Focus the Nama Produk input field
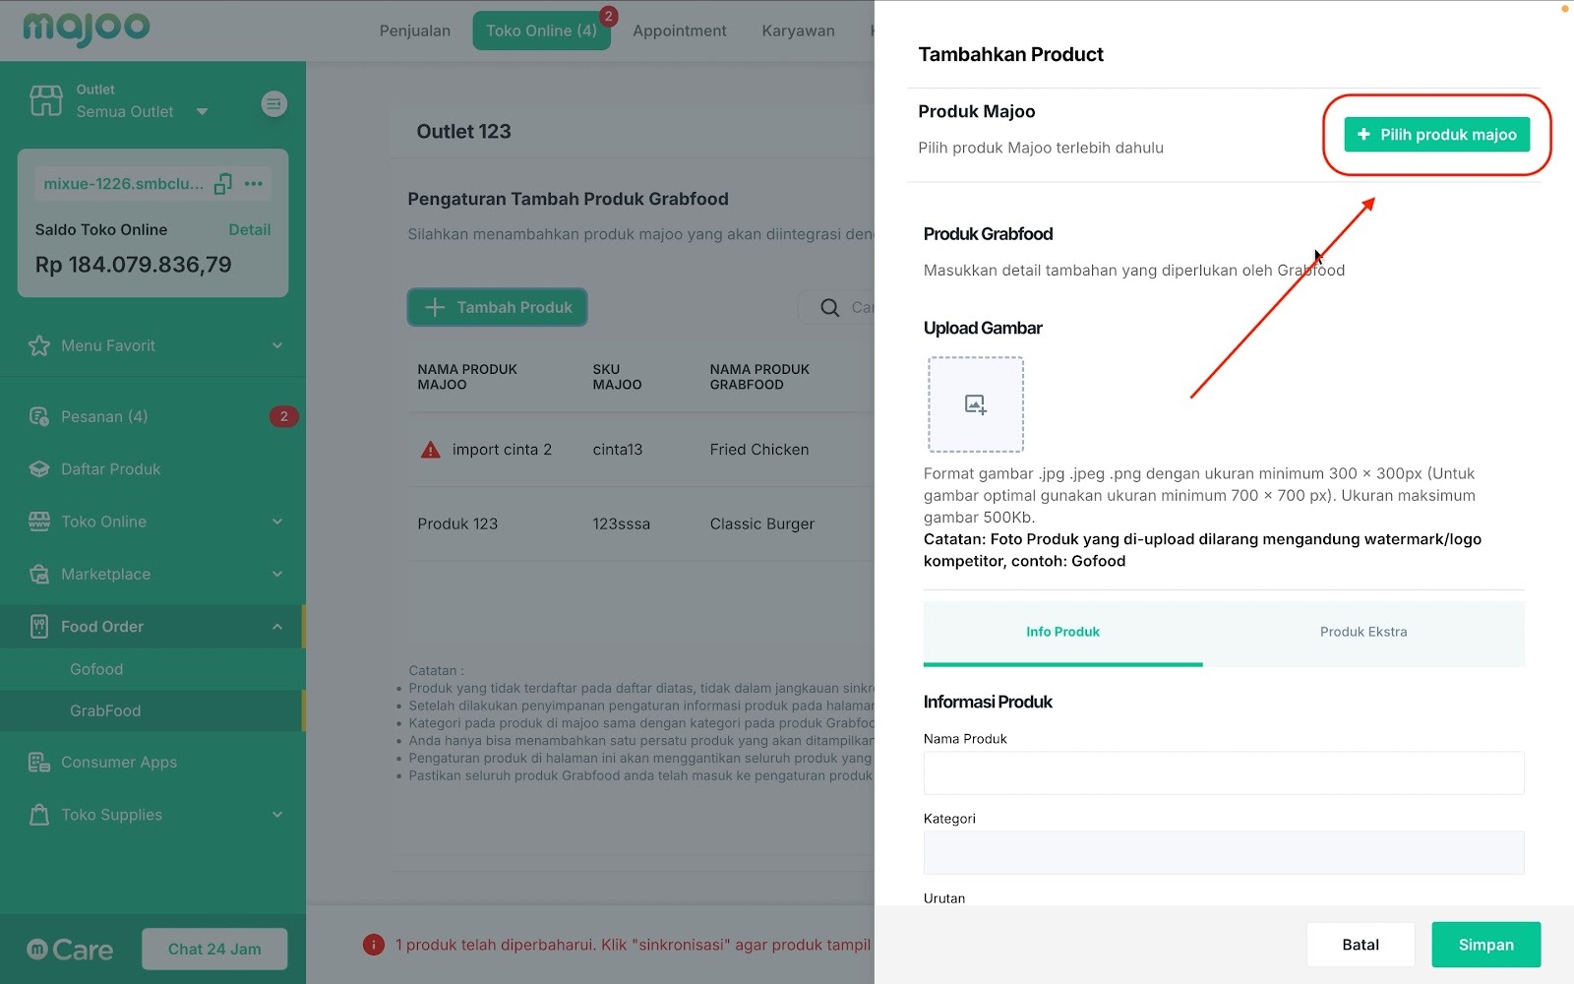This screenshot has width=1574, height=984. tap(1223, 773)
